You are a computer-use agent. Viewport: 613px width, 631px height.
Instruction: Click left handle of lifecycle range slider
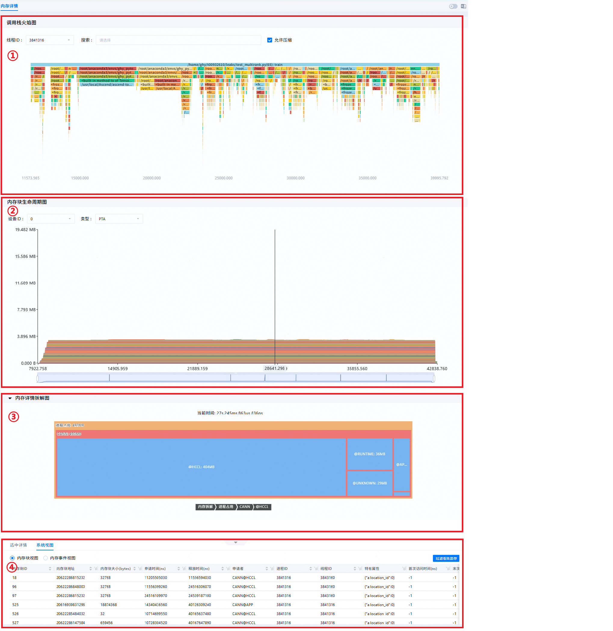pos(38,378)
